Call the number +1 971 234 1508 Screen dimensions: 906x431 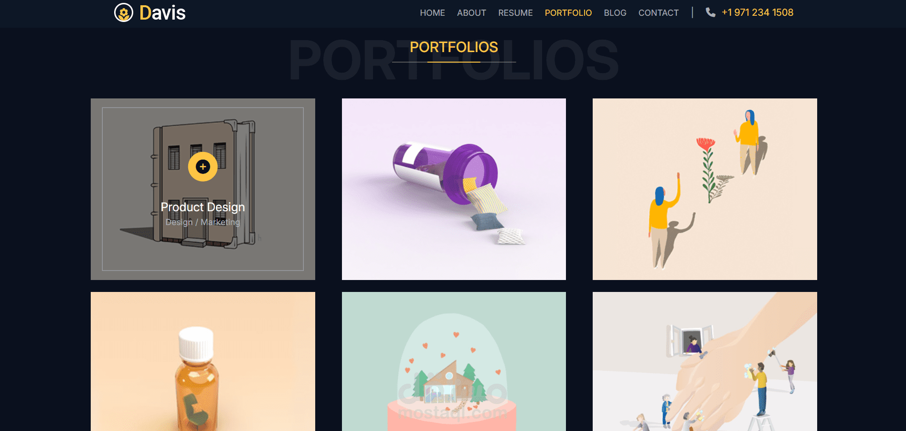click(757, 12)
